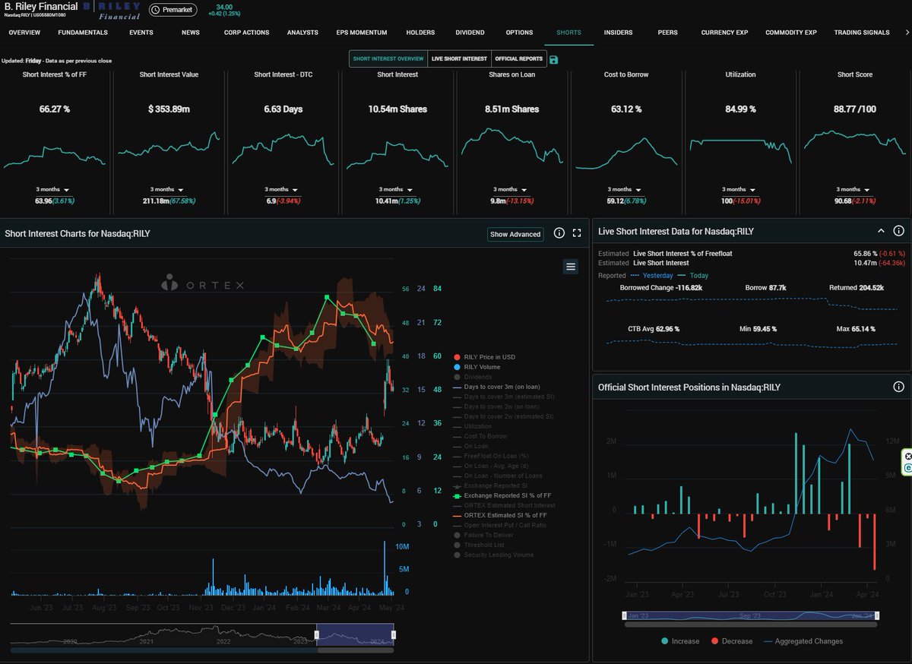The image size is (912, 664).
Task: Open the Insiders tab
Action: [x=618, y=33]
